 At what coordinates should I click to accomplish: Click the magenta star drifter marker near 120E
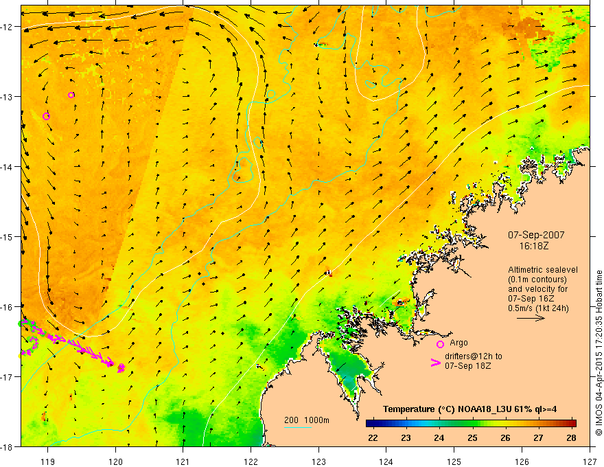pyautogui.click(x=121, y=367)
